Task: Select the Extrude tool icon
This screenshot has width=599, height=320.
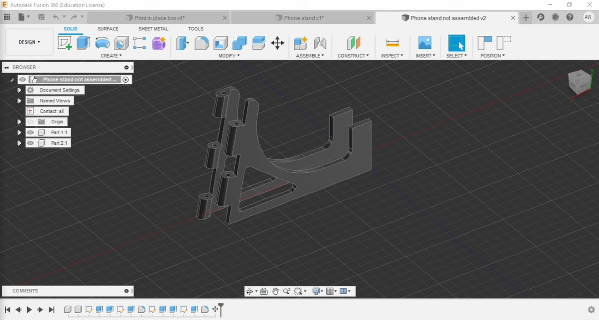Action: pos(83,43)
